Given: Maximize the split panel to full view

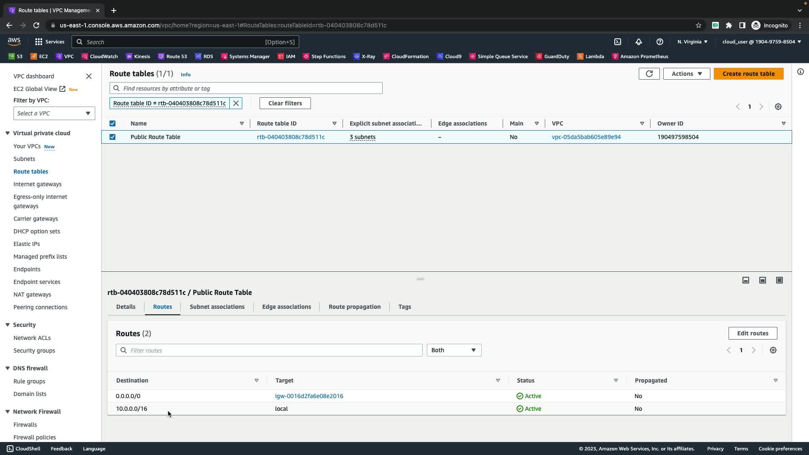Looking at the screenshot, I should [779, 280].
